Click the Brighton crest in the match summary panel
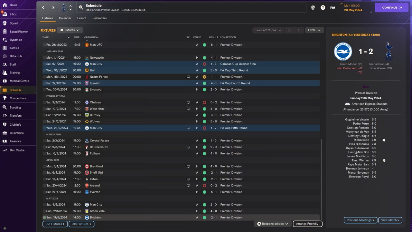Image resolution: width=412 pixels, height=232 pixels. (x=343, y=52)
